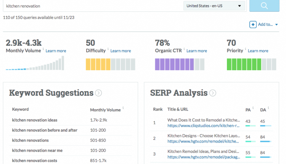286x164 pixels.
Task: Click the Title & URL column header
Action: [178, 109]
